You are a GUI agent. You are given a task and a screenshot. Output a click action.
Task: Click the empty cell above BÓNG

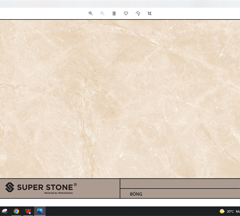[180, 183]
